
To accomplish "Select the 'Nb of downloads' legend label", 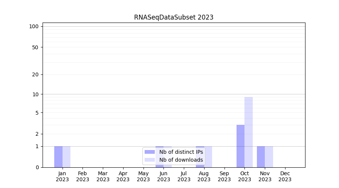I will (181, 160).
